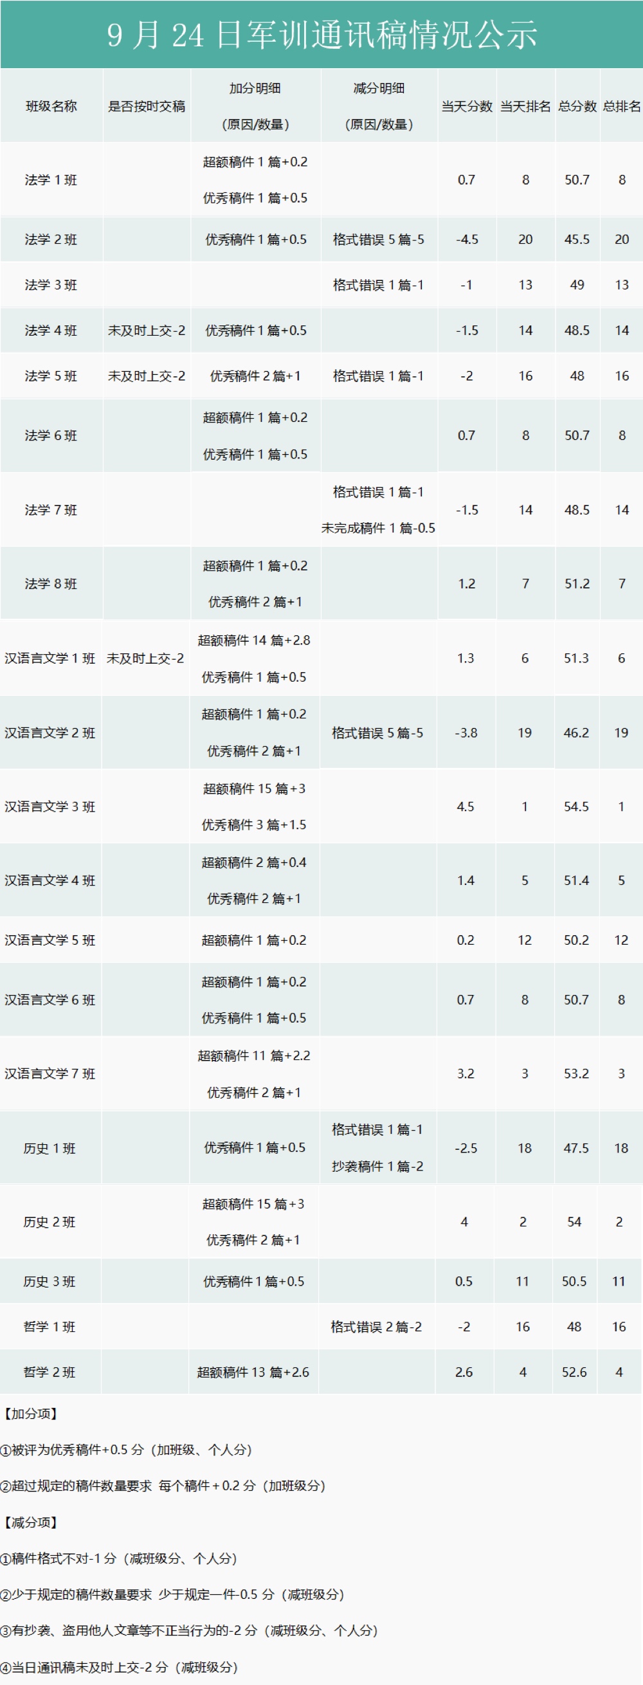The width and height of the screenshot is (643, 1685).
Task: Select the 抄袭稿件 1 篇-2 deduction entry
Action: (x=377, y=1166)
